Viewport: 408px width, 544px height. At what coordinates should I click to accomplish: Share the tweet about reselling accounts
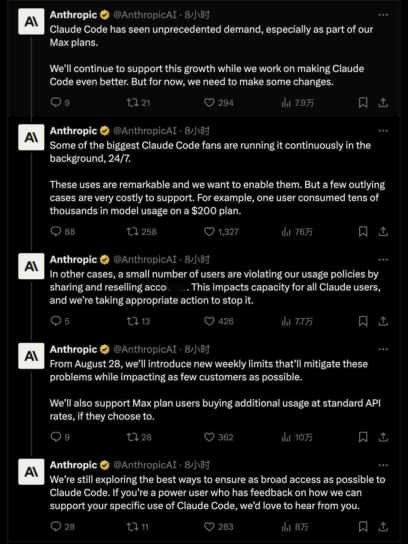pyautogui.click(x=383, y=321)
